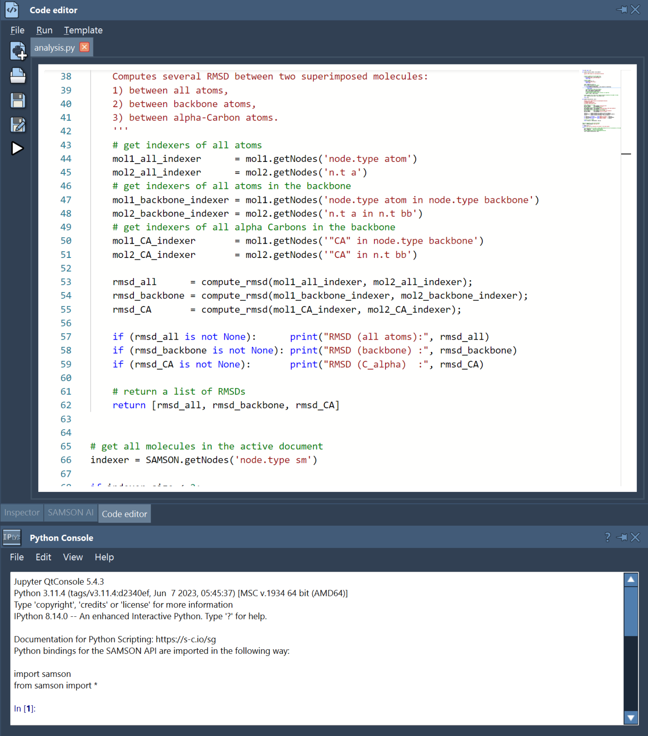Open Python Console help via question mark icon
The width and height of the screenshot is (648, 736).
(x=607, y=537)
